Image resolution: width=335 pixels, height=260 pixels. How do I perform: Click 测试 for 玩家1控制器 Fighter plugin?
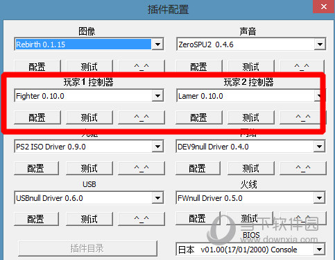click(x=89, y=117)
